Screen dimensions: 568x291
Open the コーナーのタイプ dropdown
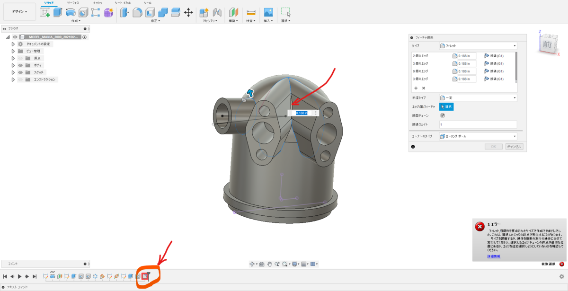(x=478, y=136)
